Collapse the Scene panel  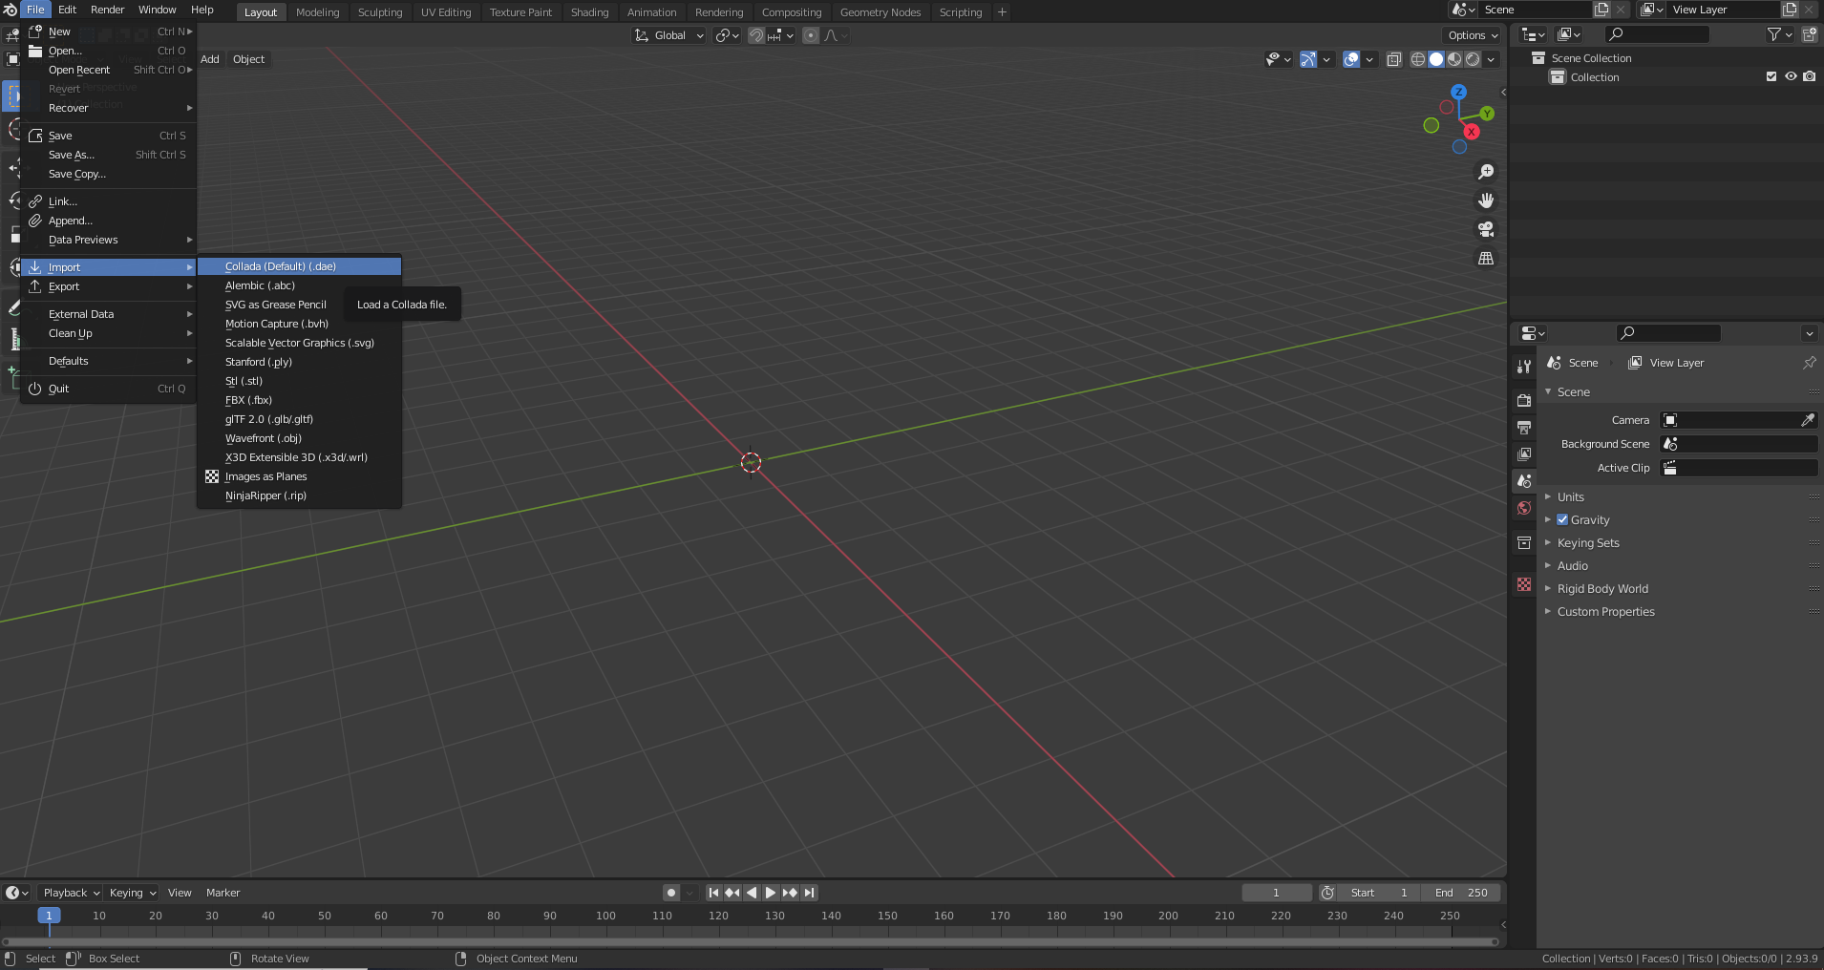pyautogui.click(x=1572, y=391)
